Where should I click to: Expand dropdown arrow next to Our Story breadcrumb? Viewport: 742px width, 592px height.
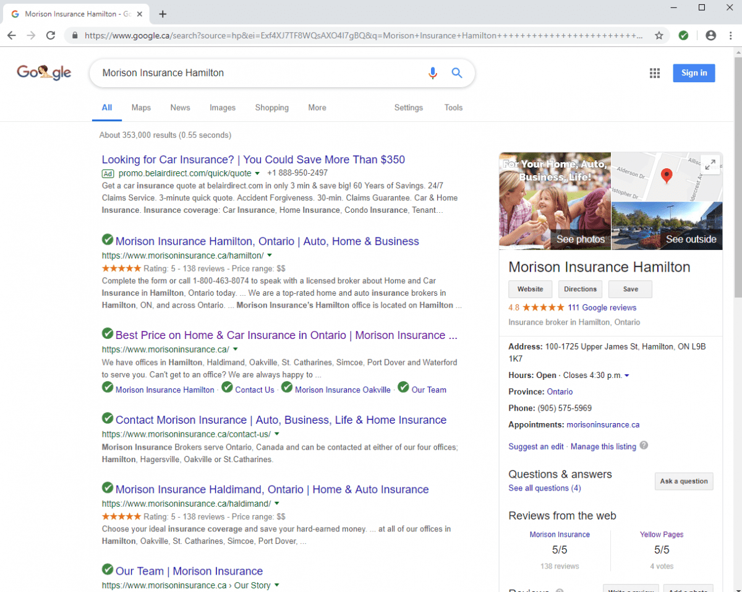[x=276, y=585]
